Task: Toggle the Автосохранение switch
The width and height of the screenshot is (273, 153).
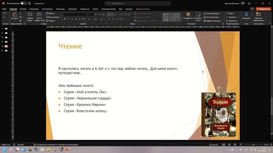Action: pos(23,3)
